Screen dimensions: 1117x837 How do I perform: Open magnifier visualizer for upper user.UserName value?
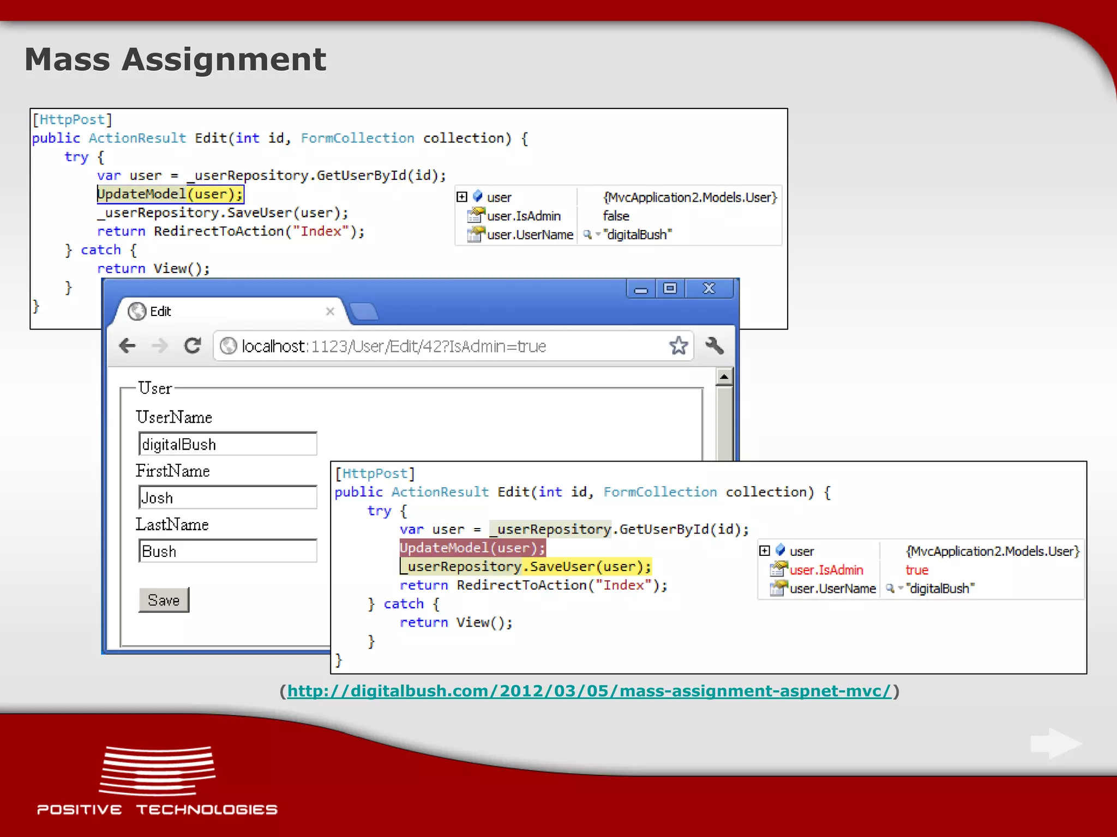click(x=587, y=235)
